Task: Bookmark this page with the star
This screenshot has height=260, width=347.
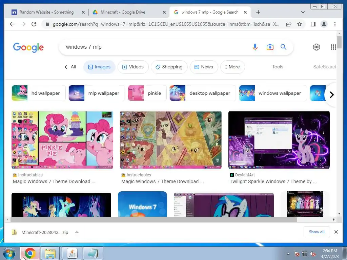Action: 300,24
